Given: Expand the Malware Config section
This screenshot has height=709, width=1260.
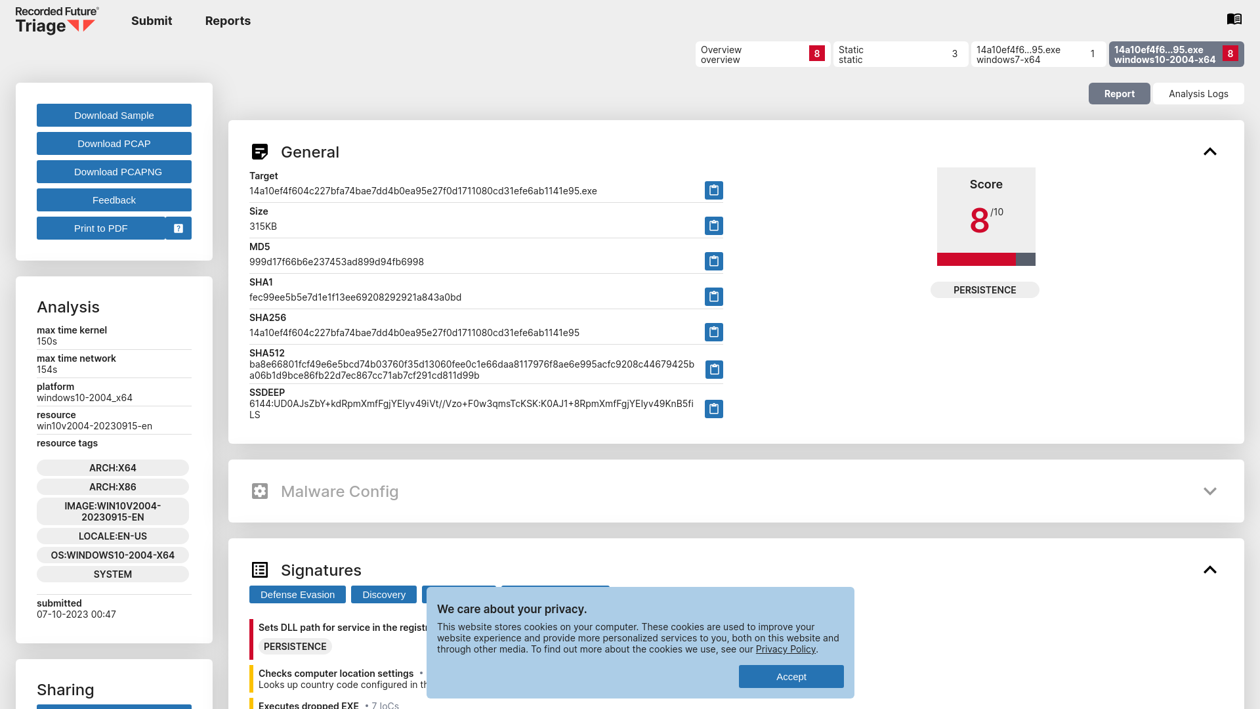Looking at the screenshot, I should (x=1210, y=491).
